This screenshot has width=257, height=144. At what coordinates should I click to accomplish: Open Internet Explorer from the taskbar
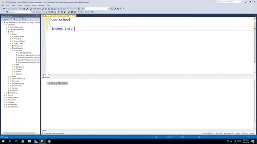click(x=23, y=141)
